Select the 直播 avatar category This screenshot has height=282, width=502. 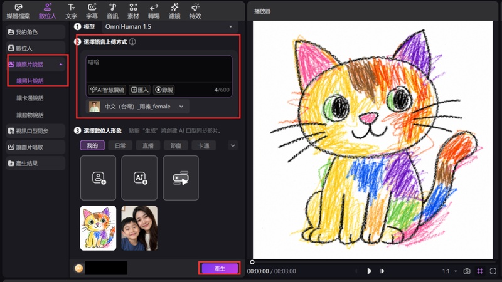click(x=148, y=145)
